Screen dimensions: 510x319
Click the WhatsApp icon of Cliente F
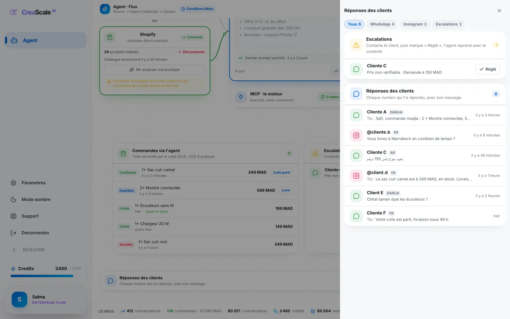point(356,216)
